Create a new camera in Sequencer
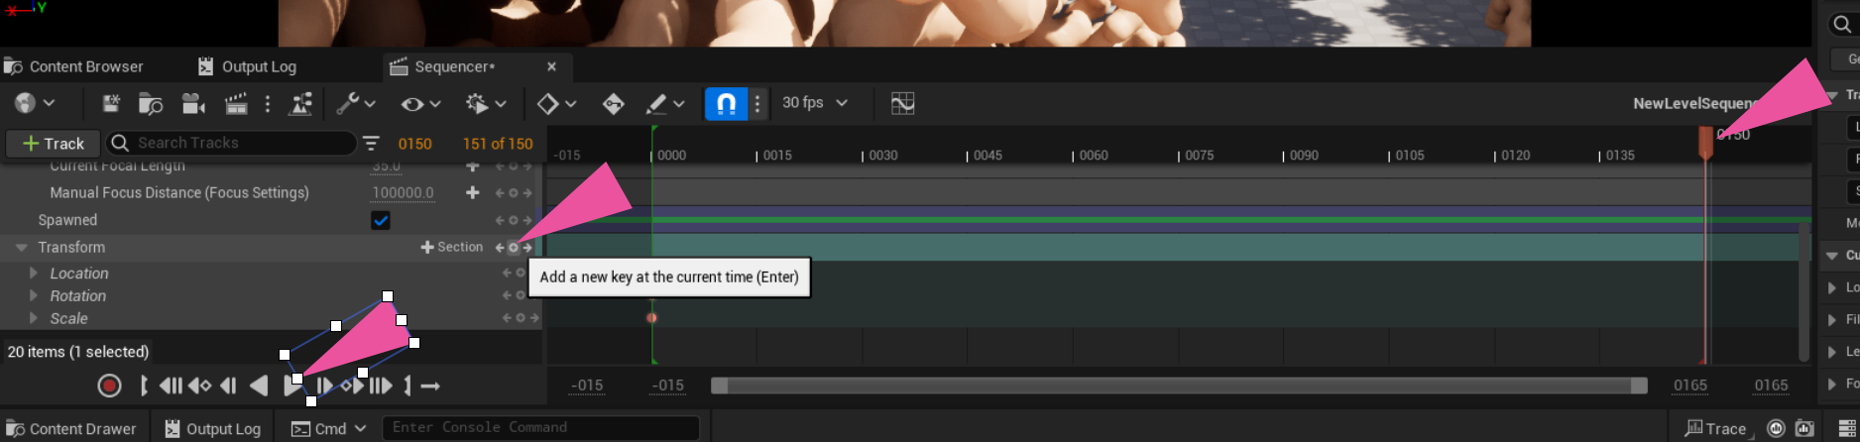 pyautogui.click(x=194, y=103)
